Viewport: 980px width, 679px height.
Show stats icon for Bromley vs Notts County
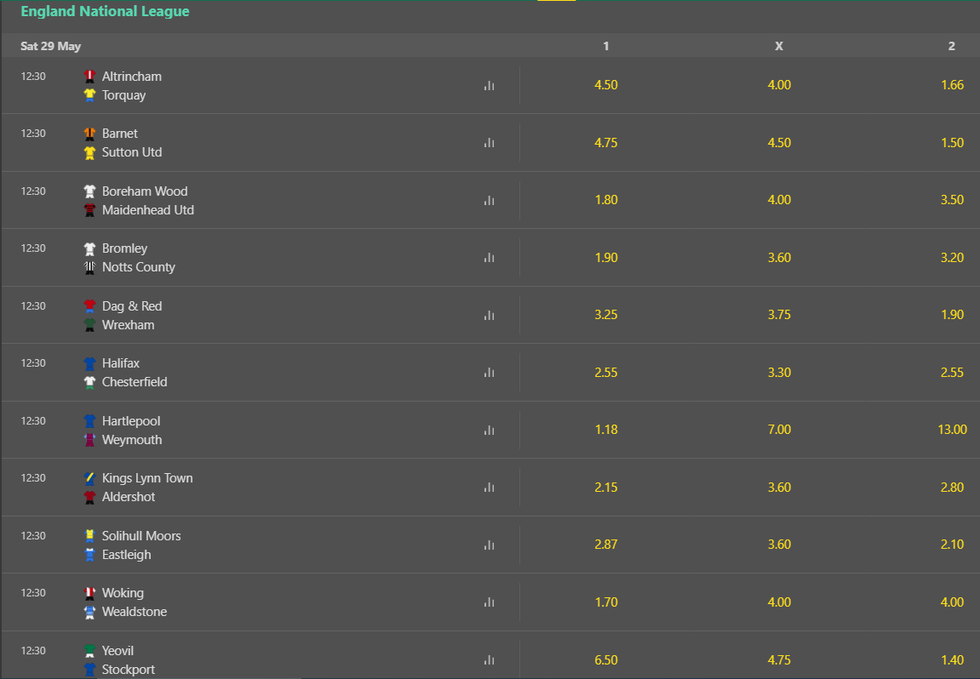[489, 257]
